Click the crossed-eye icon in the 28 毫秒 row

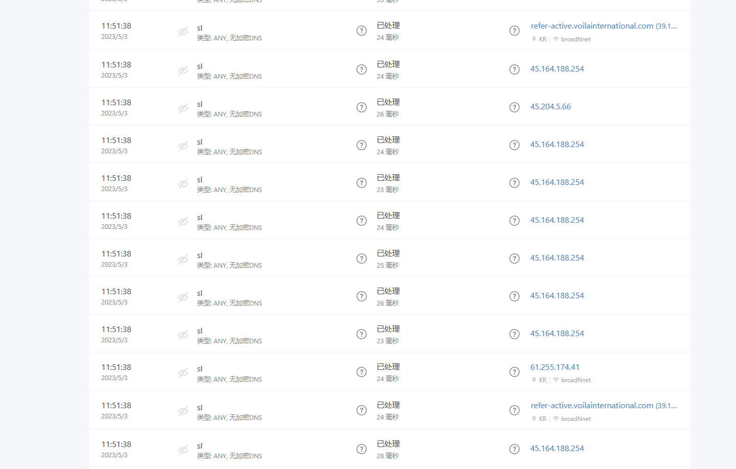click(x=183, y=450)
